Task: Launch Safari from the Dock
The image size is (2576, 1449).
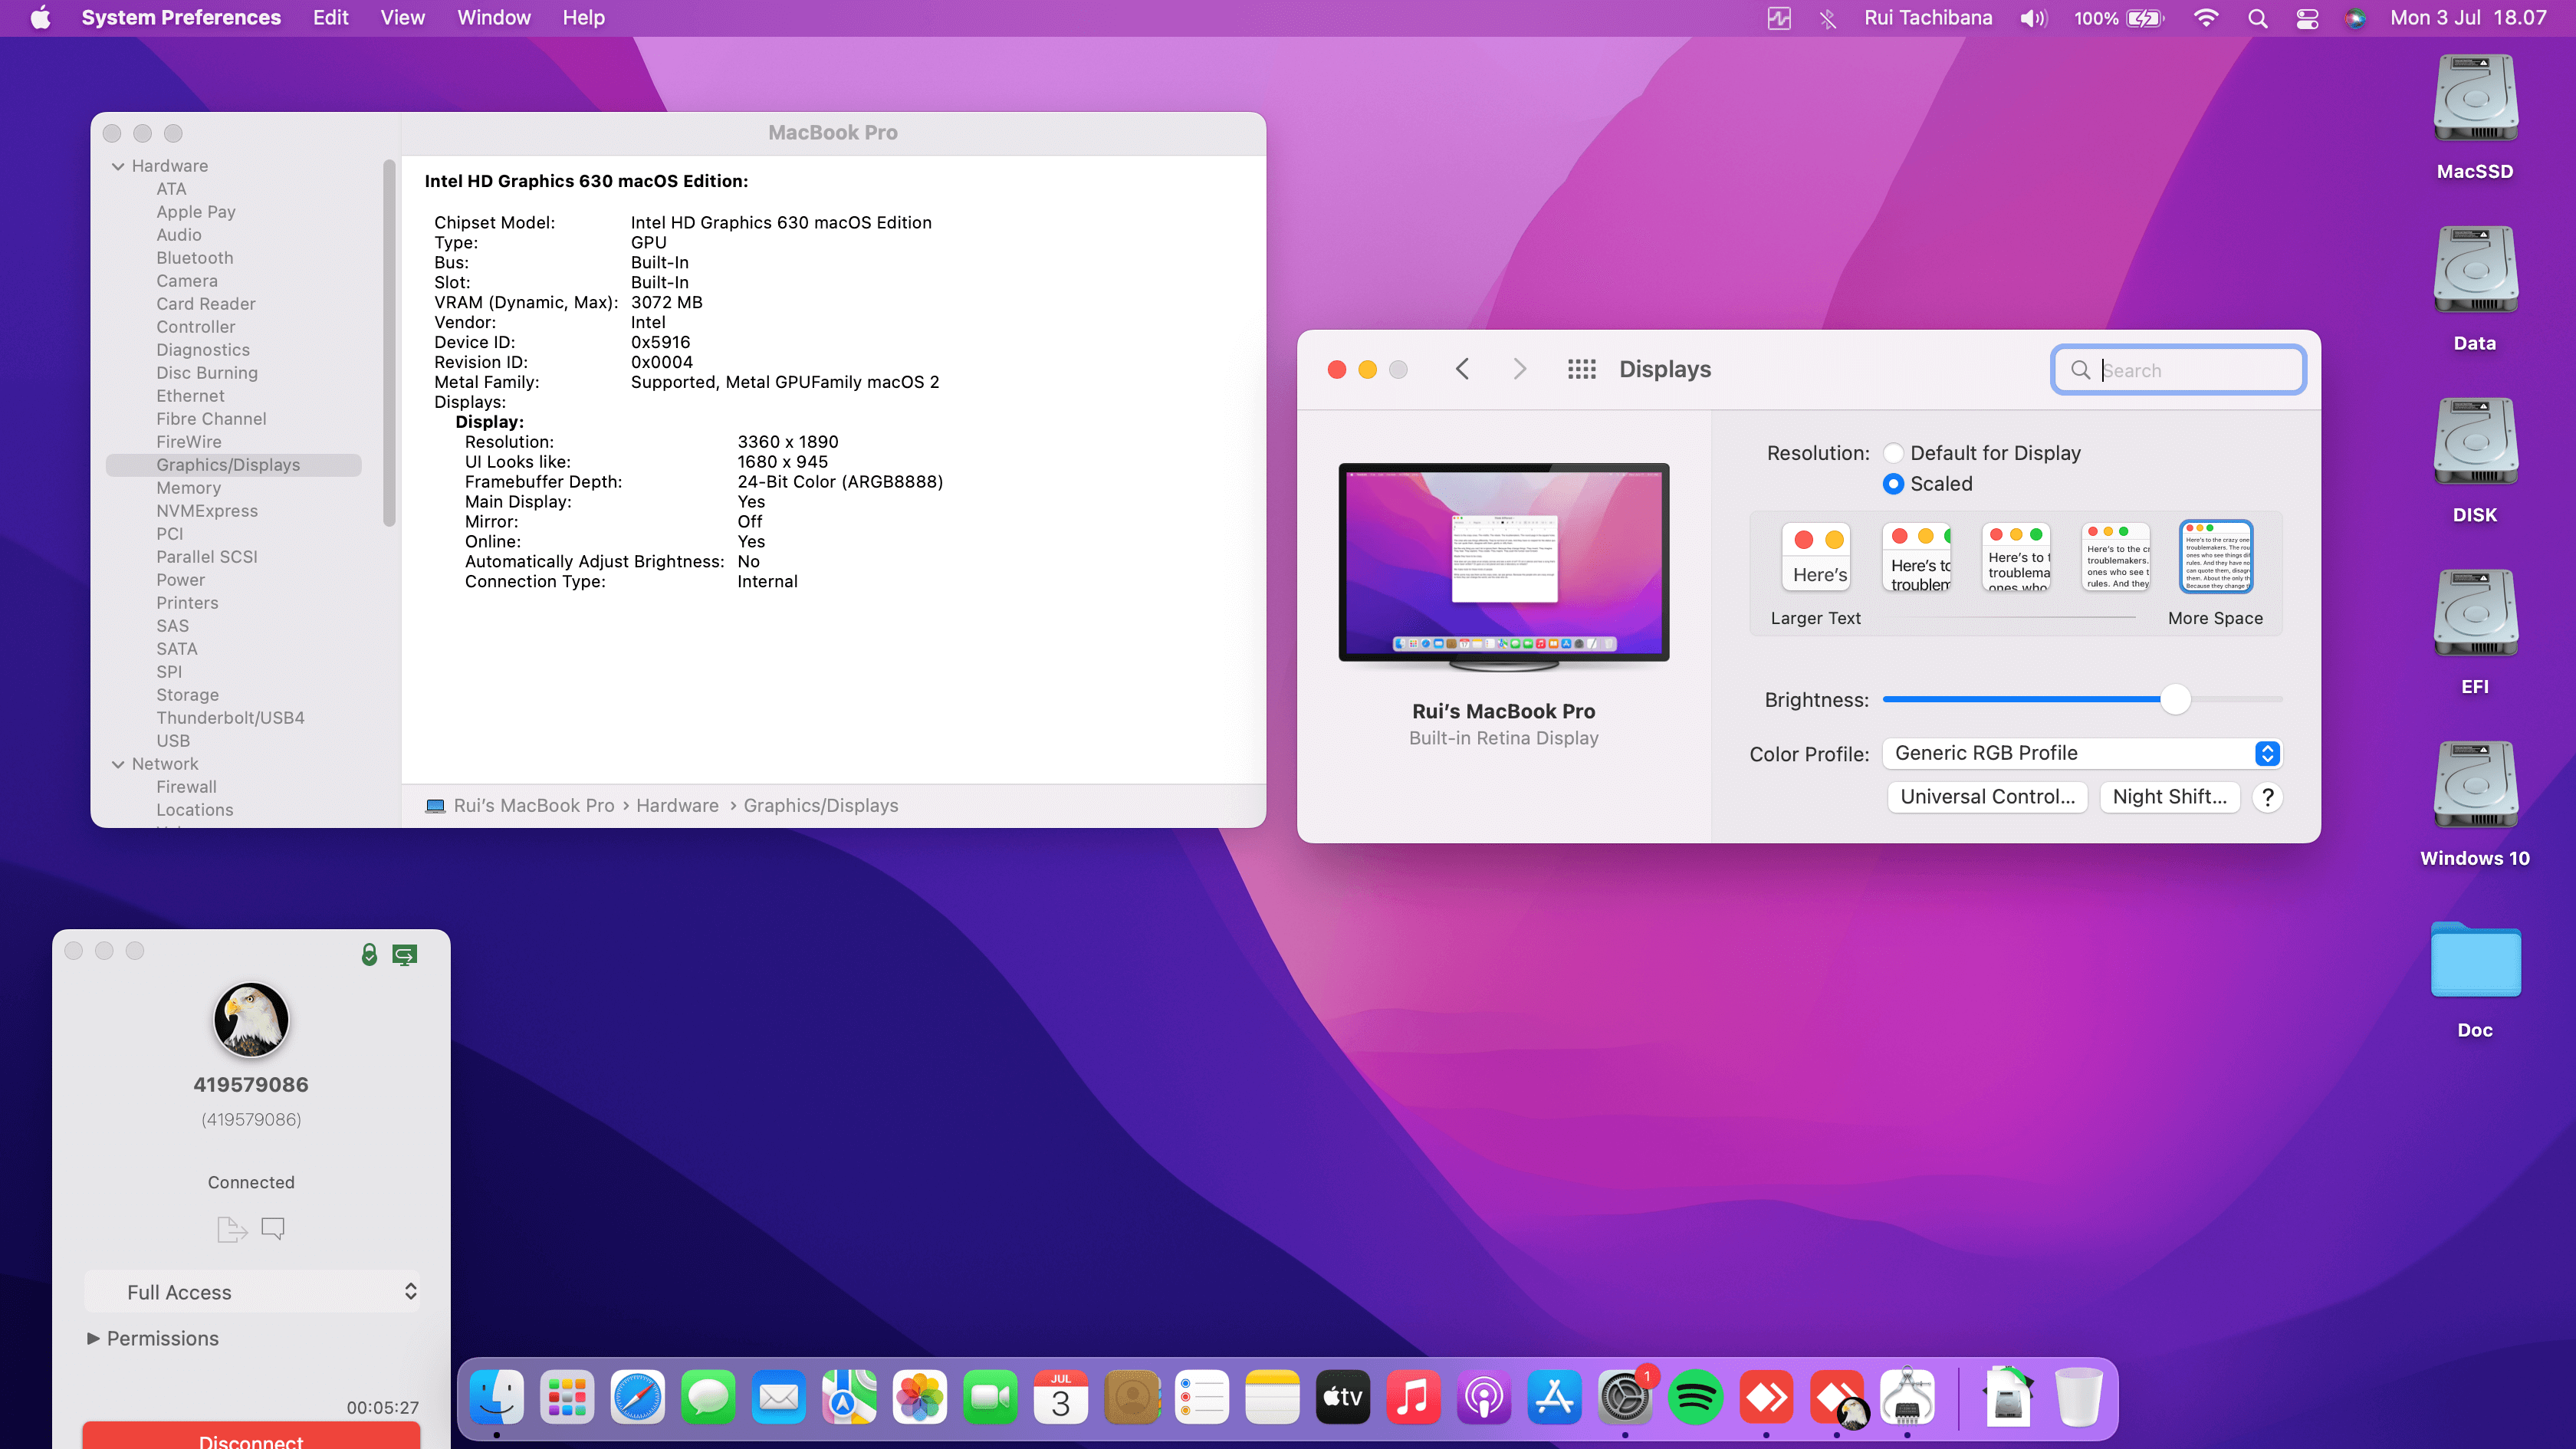Action: coord(638,1396)
